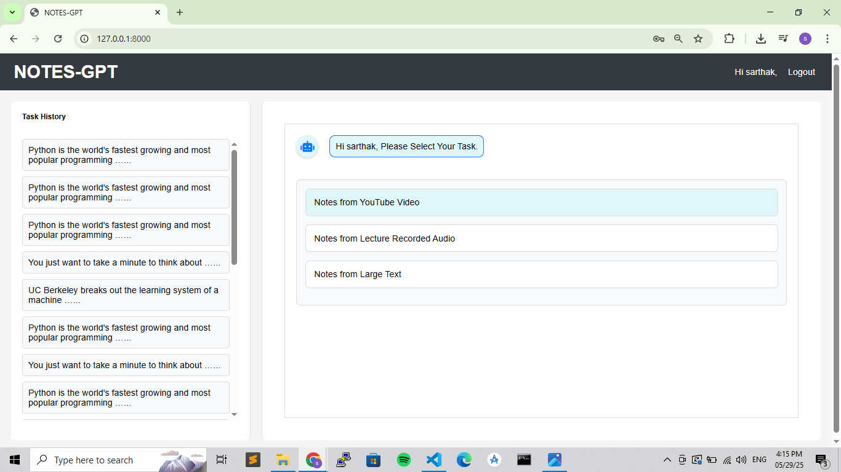Open the battery status tray icon
Image resolution: width=841 pixels, height=472 pixels.
[x=712, y=460]
